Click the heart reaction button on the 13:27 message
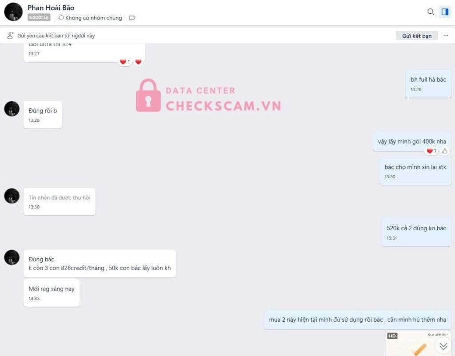The width and height of the screenshot is (455, 356). tap(139, 62)
